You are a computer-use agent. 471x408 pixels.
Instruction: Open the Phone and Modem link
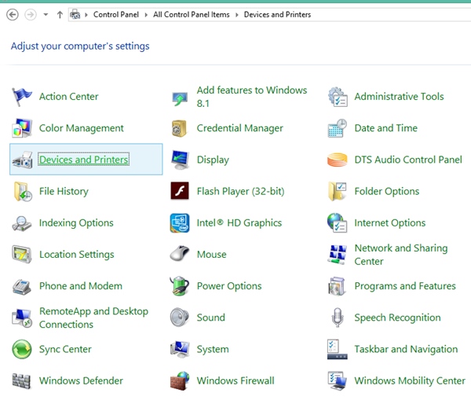point(81,286)
